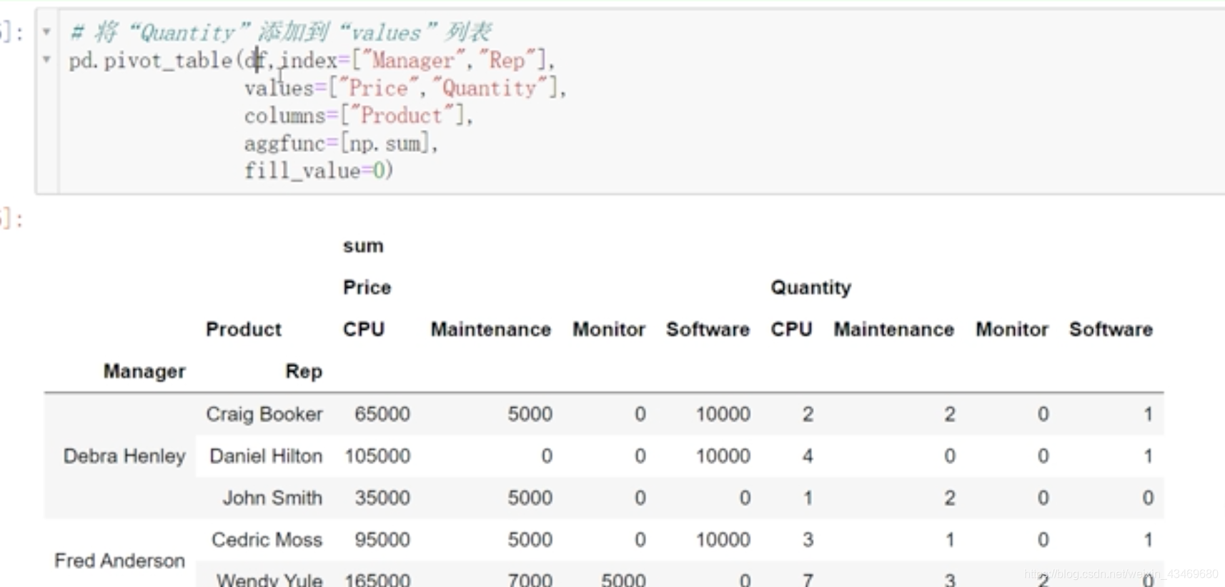Select the 'Craig Booker' rep row label

click(x=264, y=414)
